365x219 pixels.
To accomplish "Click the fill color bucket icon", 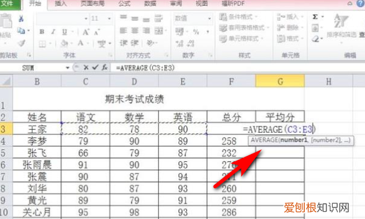I will pos(64,43).
